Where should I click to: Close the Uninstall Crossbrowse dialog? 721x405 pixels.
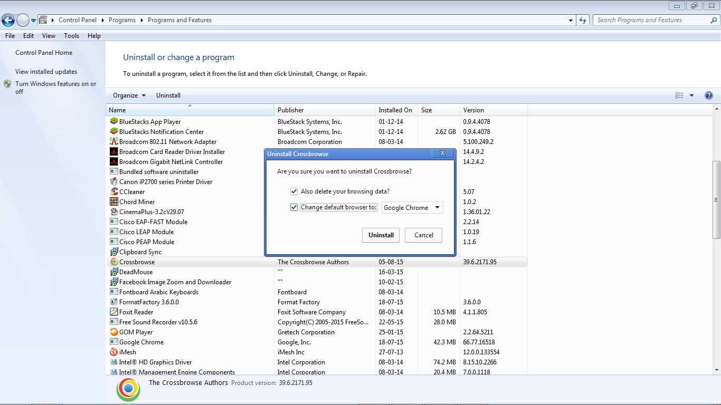click(442, 153)
